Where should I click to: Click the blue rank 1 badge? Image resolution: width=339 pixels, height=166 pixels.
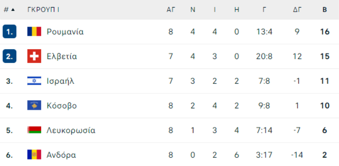(x=9, y=32)
